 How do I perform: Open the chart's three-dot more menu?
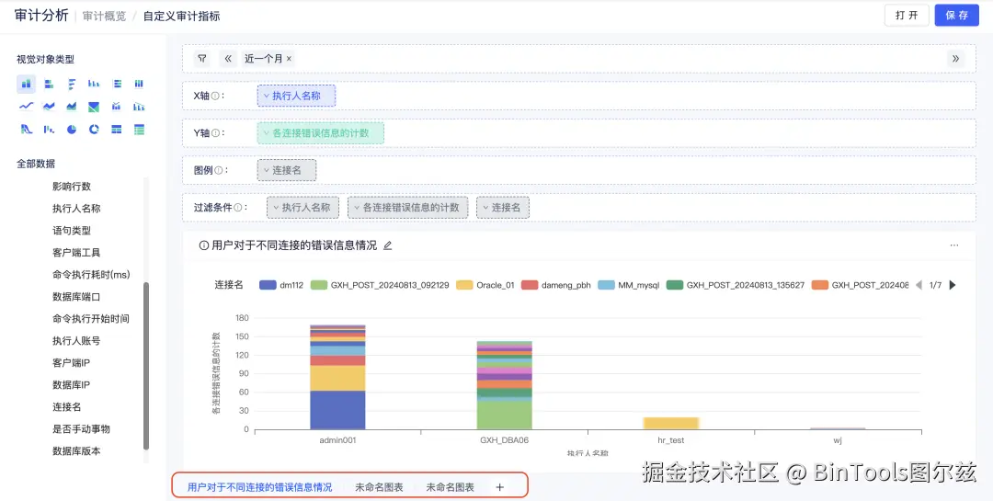coord(954,245)
